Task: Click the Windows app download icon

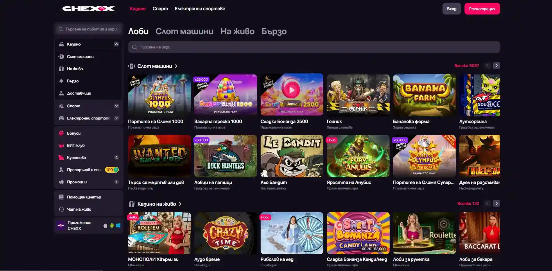Action: (x=118, y=225)
